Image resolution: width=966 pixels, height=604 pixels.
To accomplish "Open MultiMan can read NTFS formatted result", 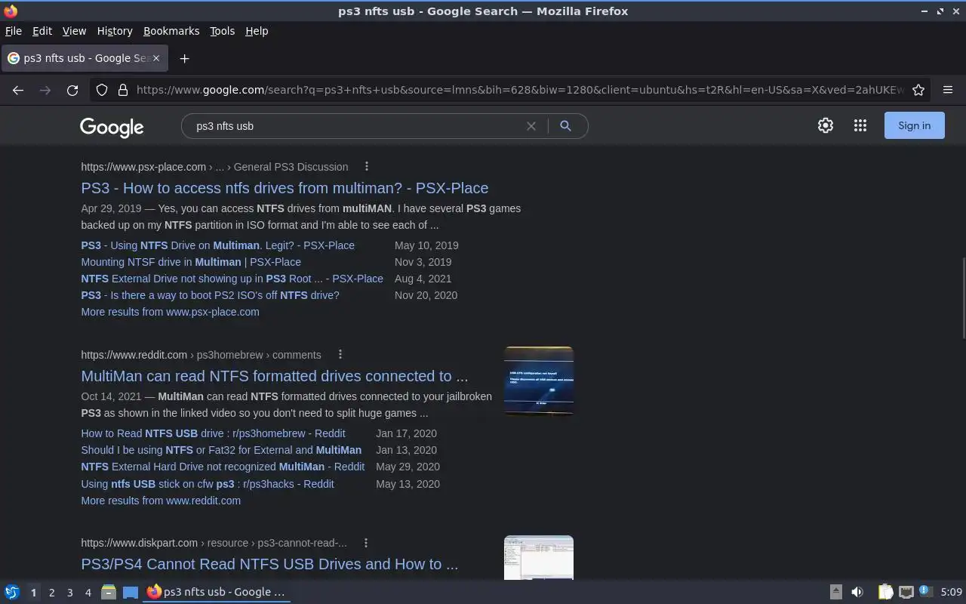I will pos(274,376).
